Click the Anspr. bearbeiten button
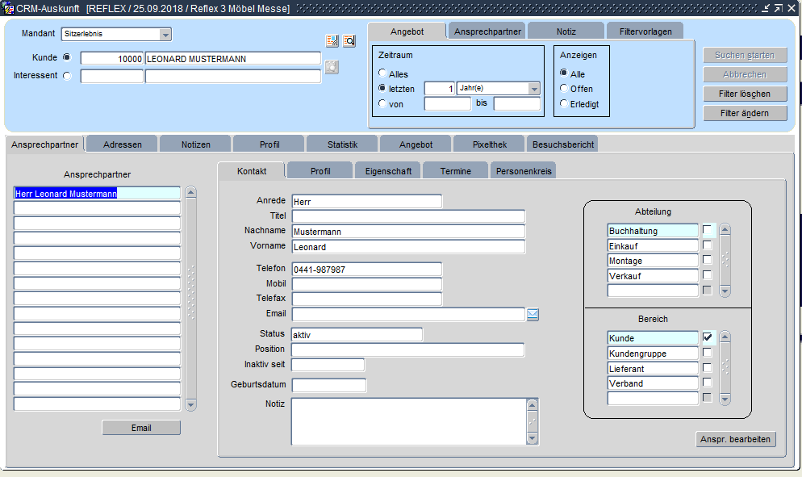This screenshot has height=477, width=802. [x=735, y=440]
